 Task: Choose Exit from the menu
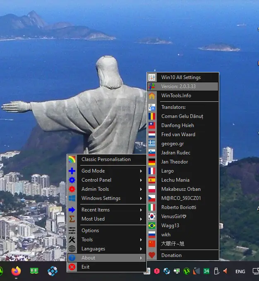(x=107, y=267)
